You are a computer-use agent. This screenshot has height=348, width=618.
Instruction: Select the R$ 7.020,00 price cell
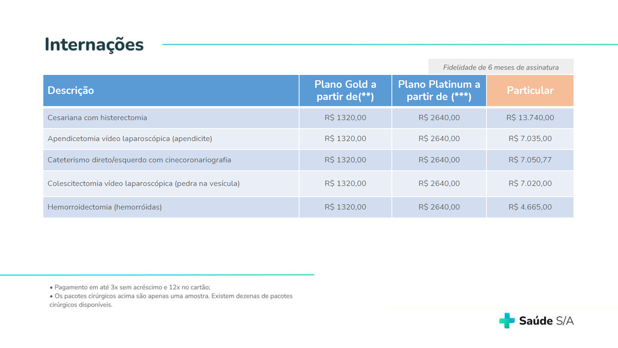[530, 184]
